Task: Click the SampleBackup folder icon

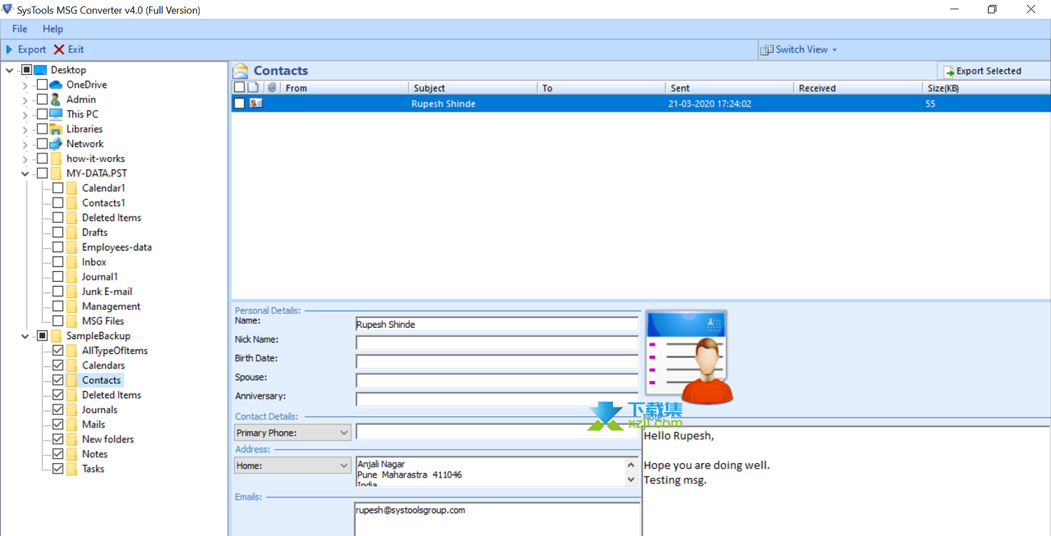Action: 56,336
